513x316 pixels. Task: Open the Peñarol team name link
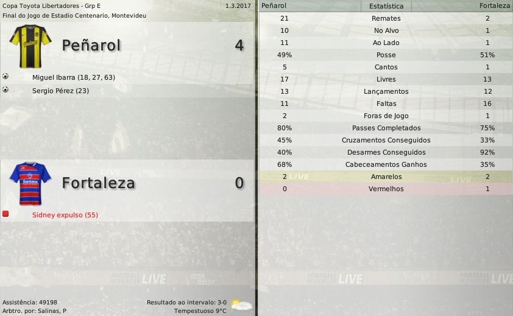click(91, 46)
